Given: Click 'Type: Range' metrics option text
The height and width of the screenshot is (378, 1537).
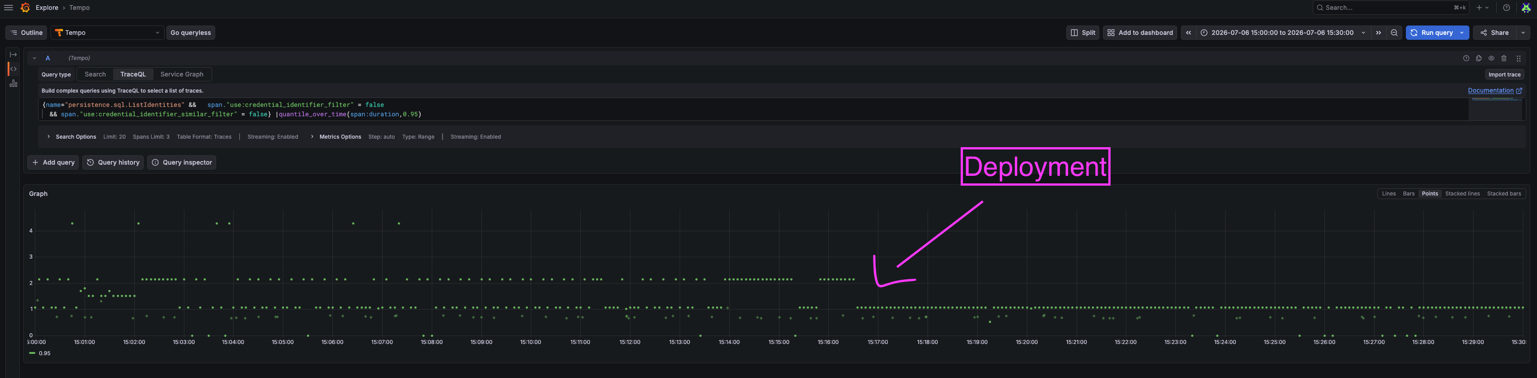Looking at the screenshot, I should (418, 137).
